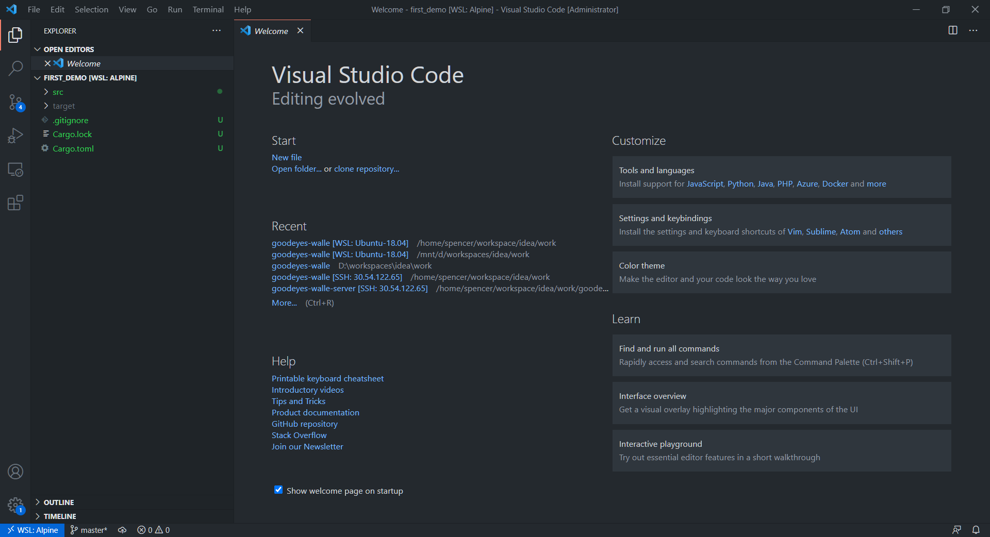The image size is (990, 537).
Task: Open recent goodeyes-walle-server SSH workspace
Action: (350, 289)
